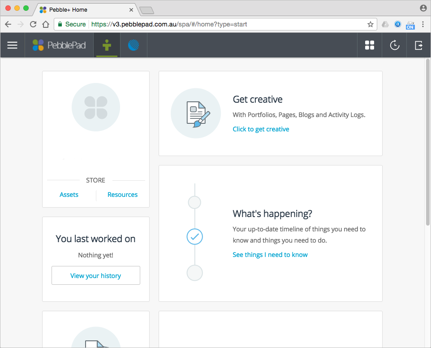This screenshot has width=431, height=348.
Task: Open the Chrome three-dot menu
Action: [x=423, y=24]
